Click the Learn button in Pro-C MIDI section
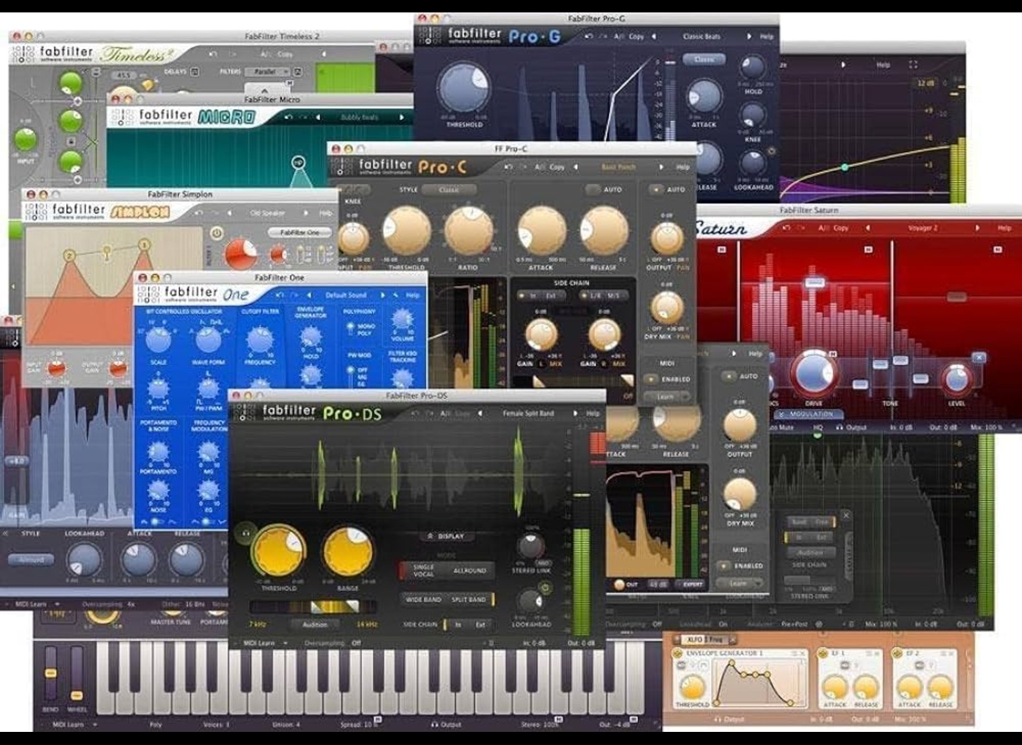Viewport: 1022px width, 745px height. click(x=665, y=396)
